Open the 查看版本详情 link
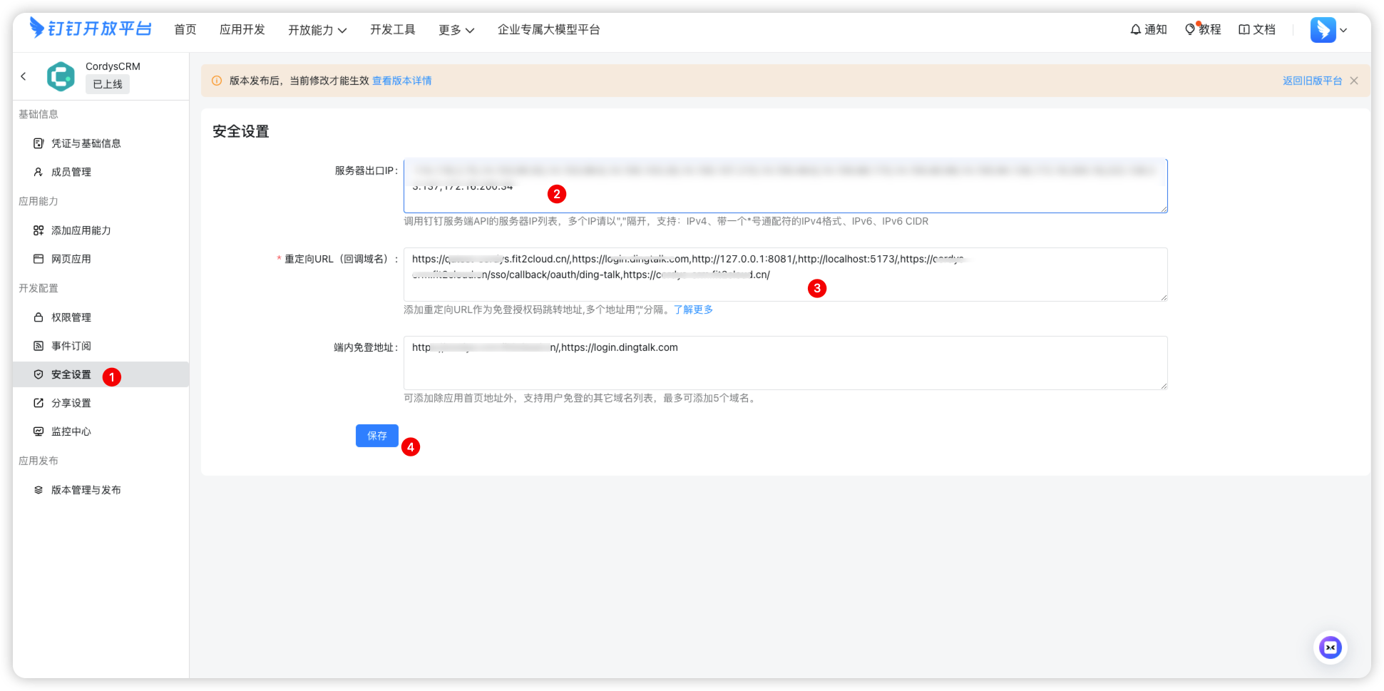1384x691 pixels. coord(401,81)
